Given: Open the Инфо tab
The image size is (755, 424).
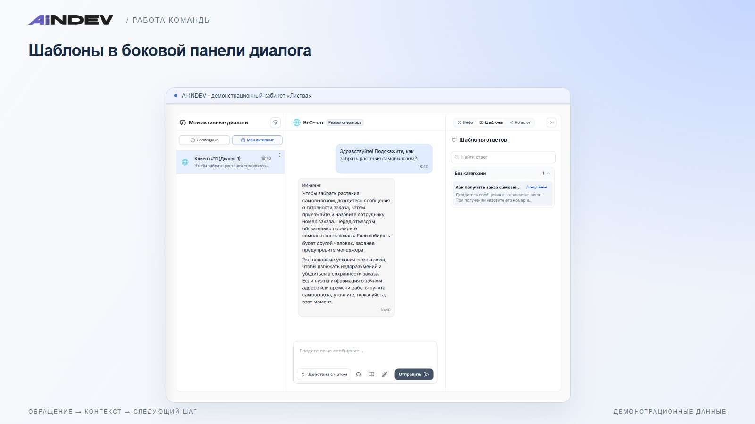Looking at the screenshot, I should point(465,122).
